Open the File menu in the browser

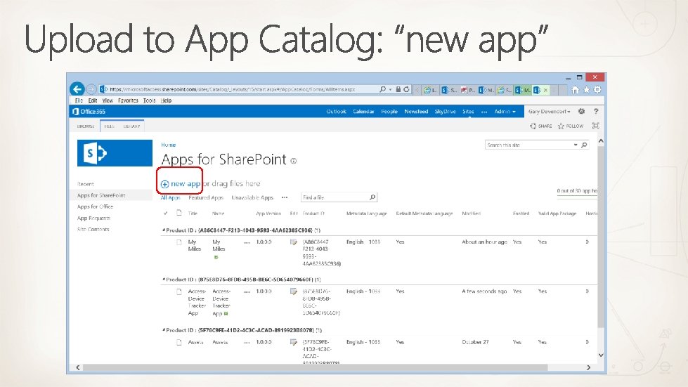[x=79, y=100]
